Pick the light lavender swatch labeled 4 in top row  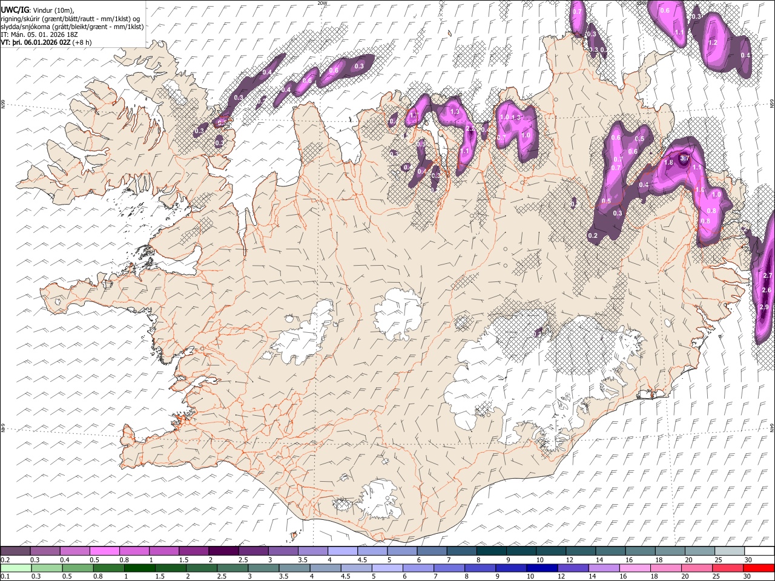pos(343,551)
